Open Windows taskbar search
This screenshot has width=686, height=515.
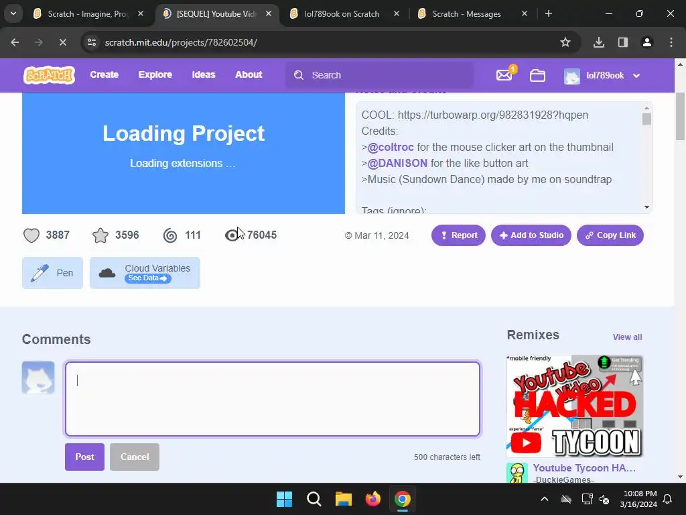pyautogui.click(x=314, y=499)
